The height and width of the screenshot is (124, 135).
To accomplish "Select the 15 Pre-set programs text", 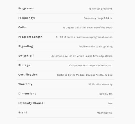I will [x=101, y=9].
